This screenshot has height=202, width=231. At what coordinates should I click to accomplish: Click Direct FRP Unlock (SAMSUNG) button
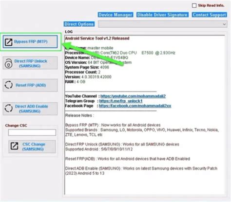pyautogui.click(x=30, y=63)
